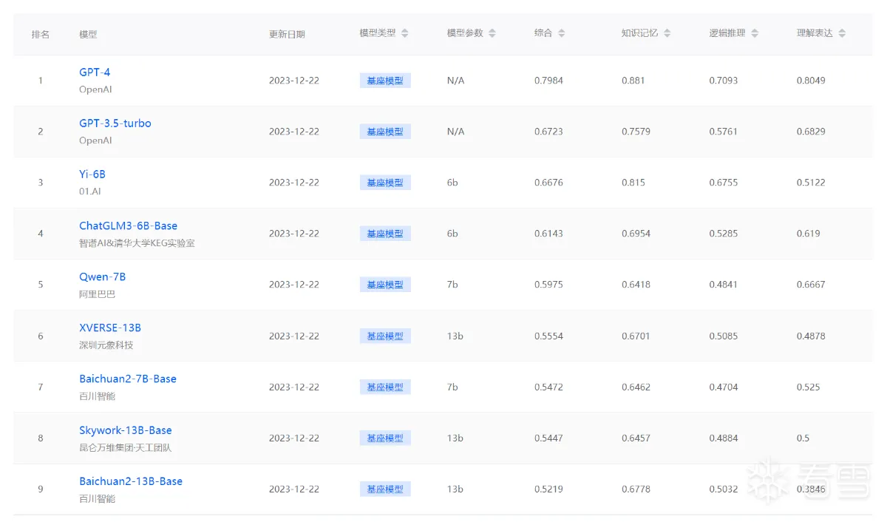Screen dimensions: 887x522
Task: Open the Baichuan2-7B-Base model link
Action: [x=128, y=379]
